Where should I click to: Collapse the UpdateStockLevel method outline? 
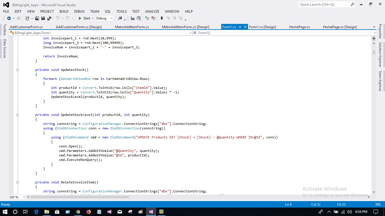coord(17,115)
